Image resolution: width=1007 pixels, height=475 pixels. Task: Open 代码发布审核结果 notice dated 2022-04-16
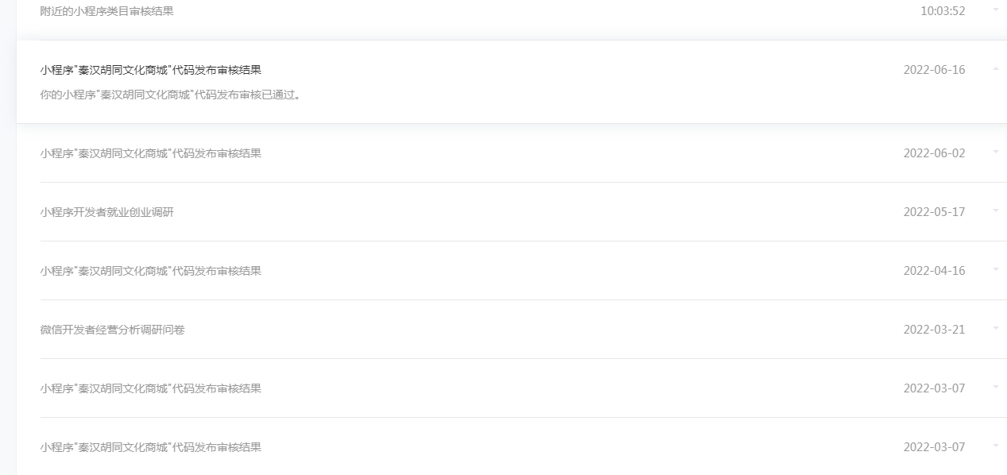(150, 271)
